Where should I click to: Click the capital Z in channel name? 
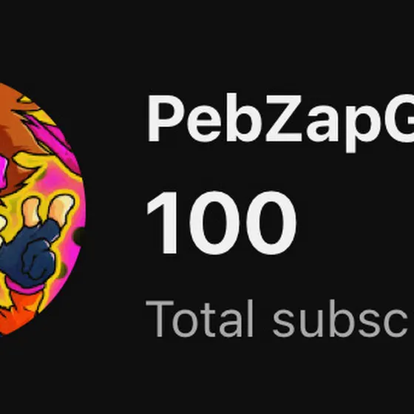[x=284, y=118]
